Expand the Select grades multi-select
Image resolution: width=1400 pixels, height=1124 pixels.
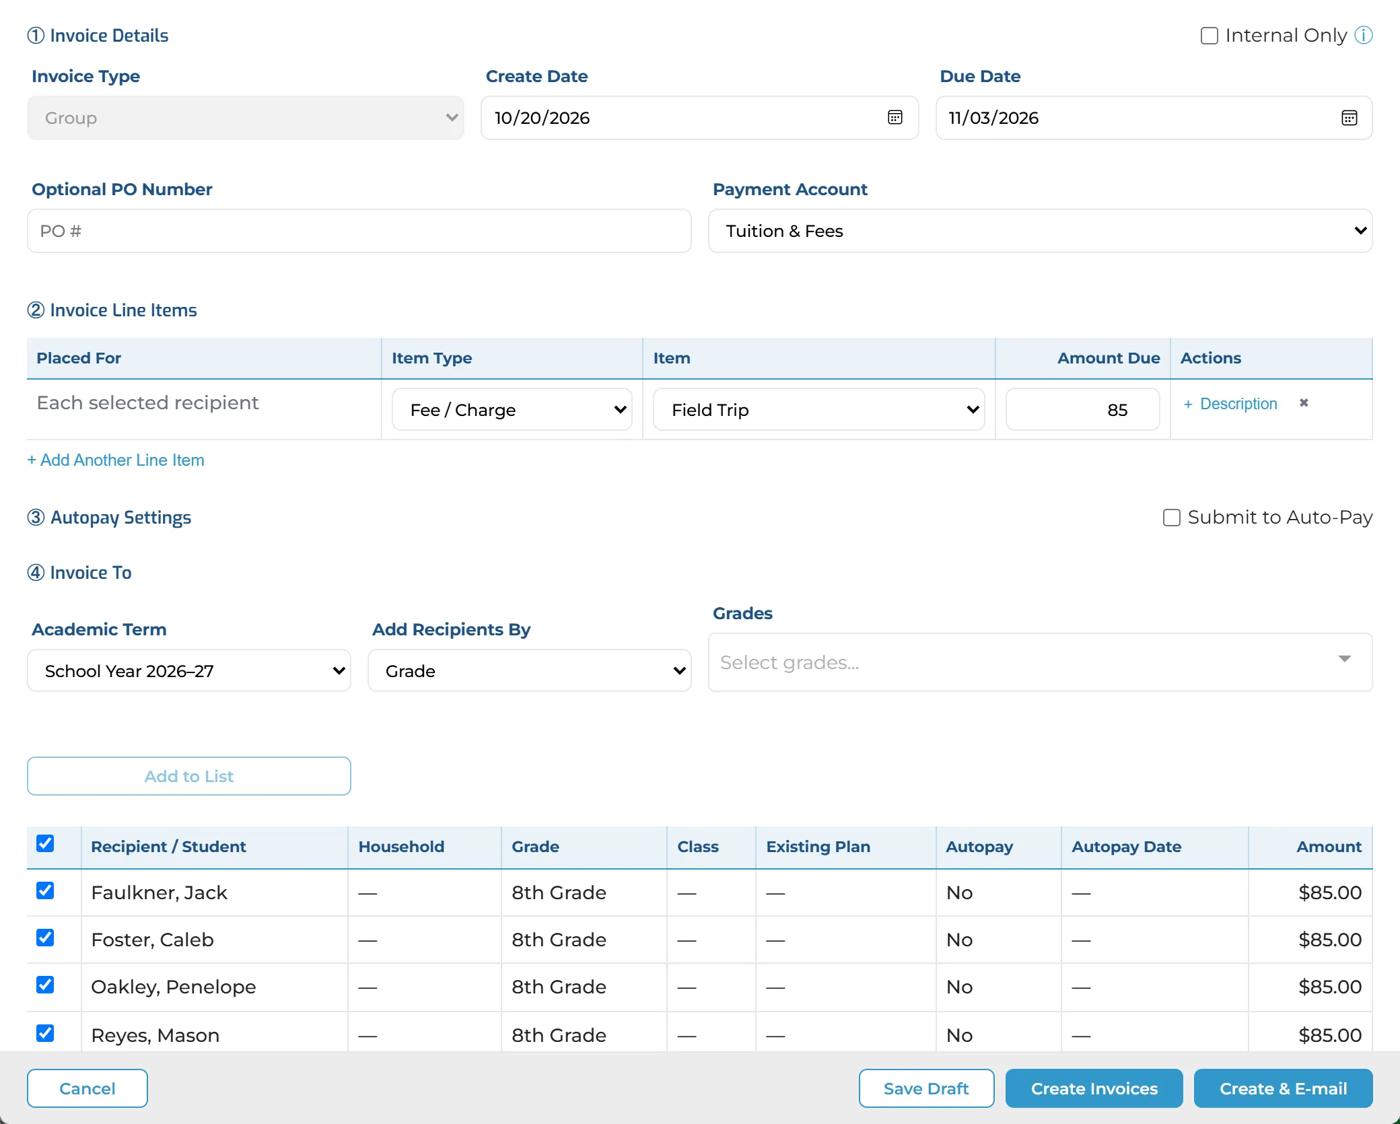pyautogui.click(x=1040, y=662)
